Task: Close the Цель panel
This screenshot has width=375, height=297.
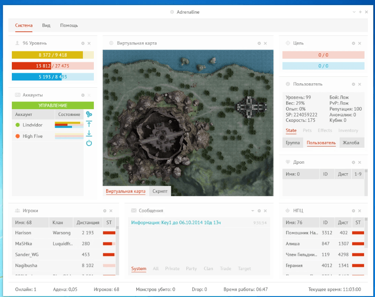Action: (360, 43)
